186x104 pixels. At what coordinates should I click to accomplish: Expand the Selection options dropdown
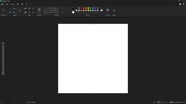(3, 12)
